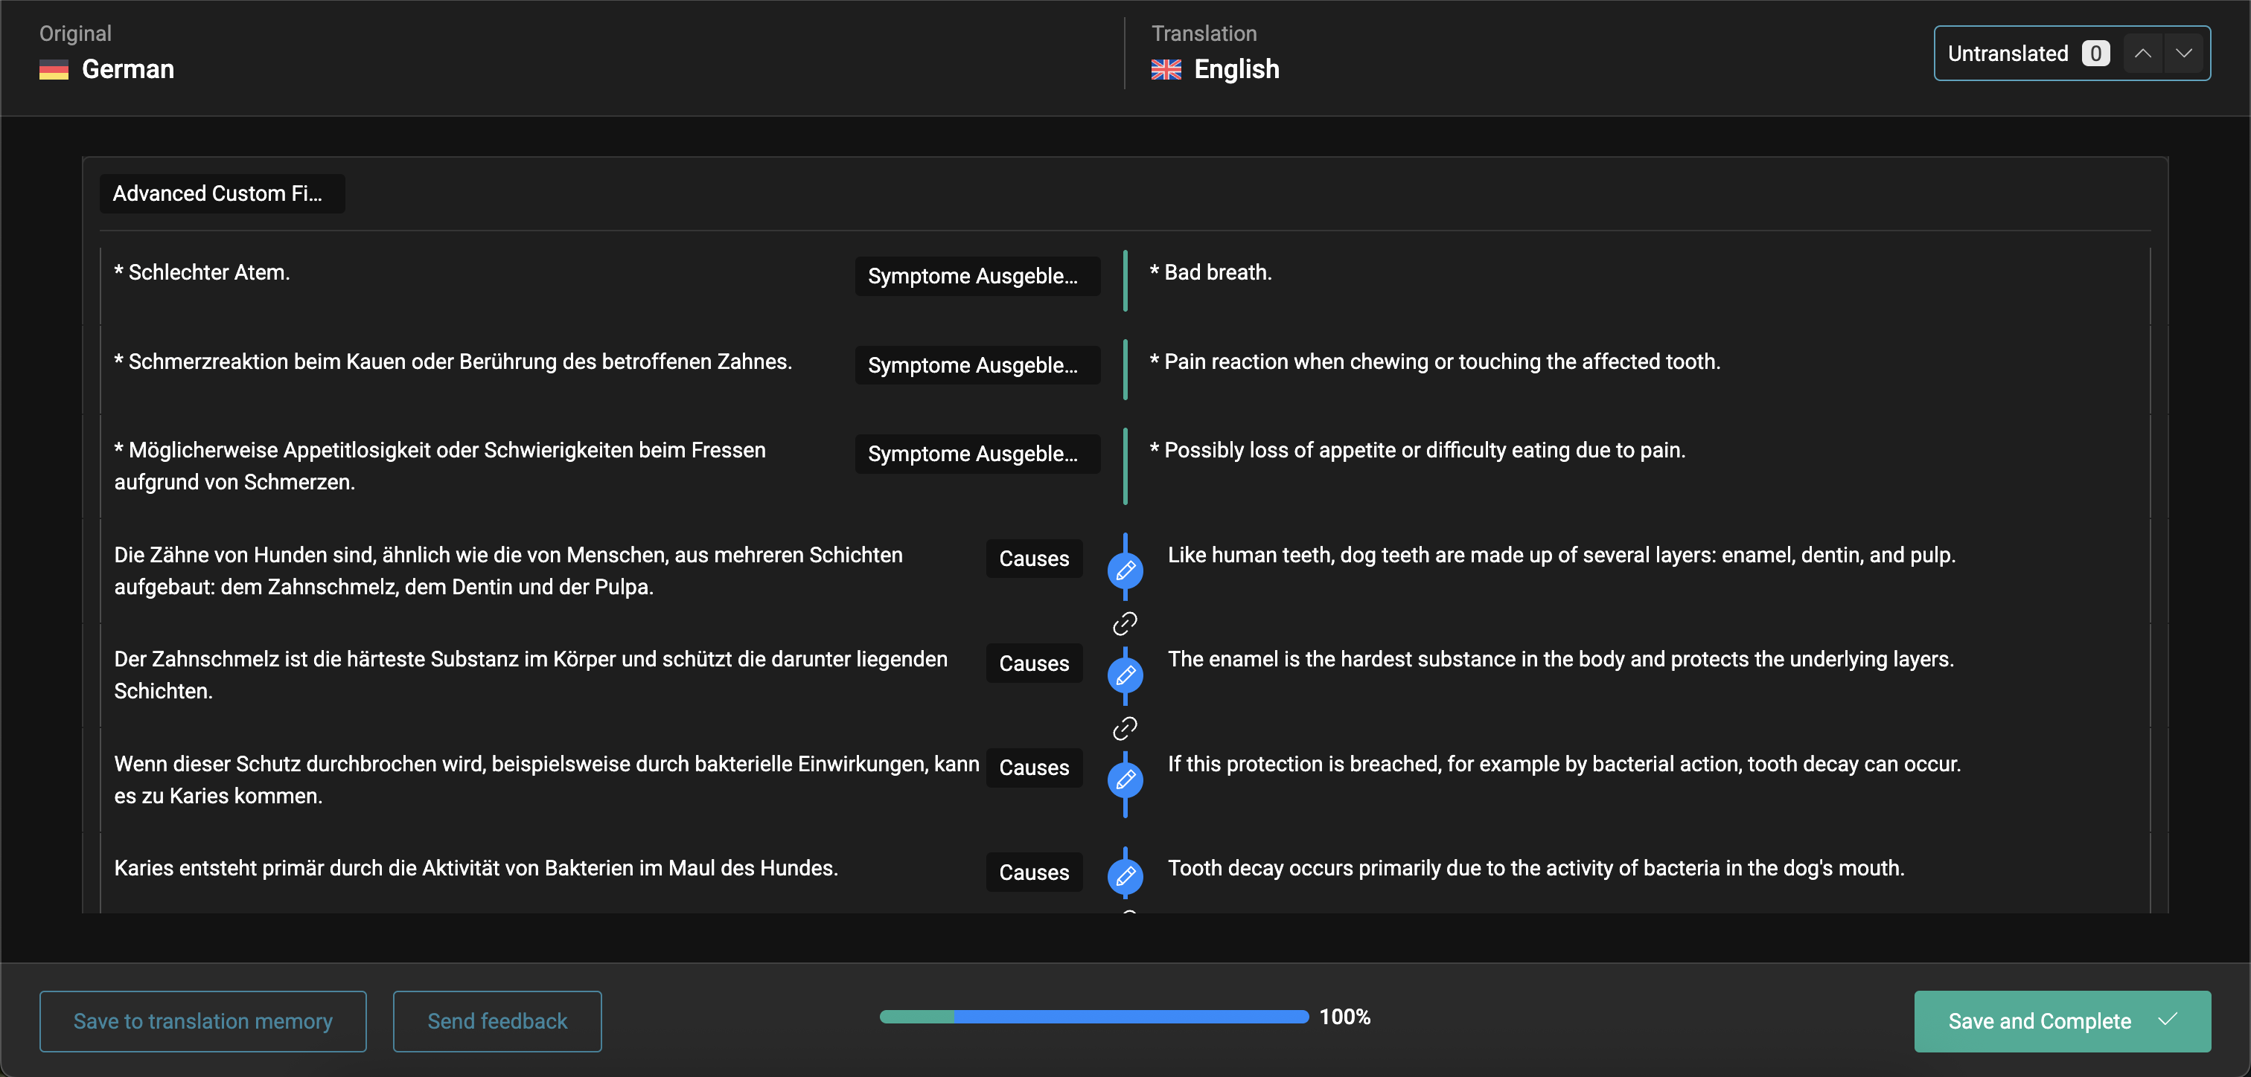Click link icon below the enamel sentence row

[x=1125, y=727]
